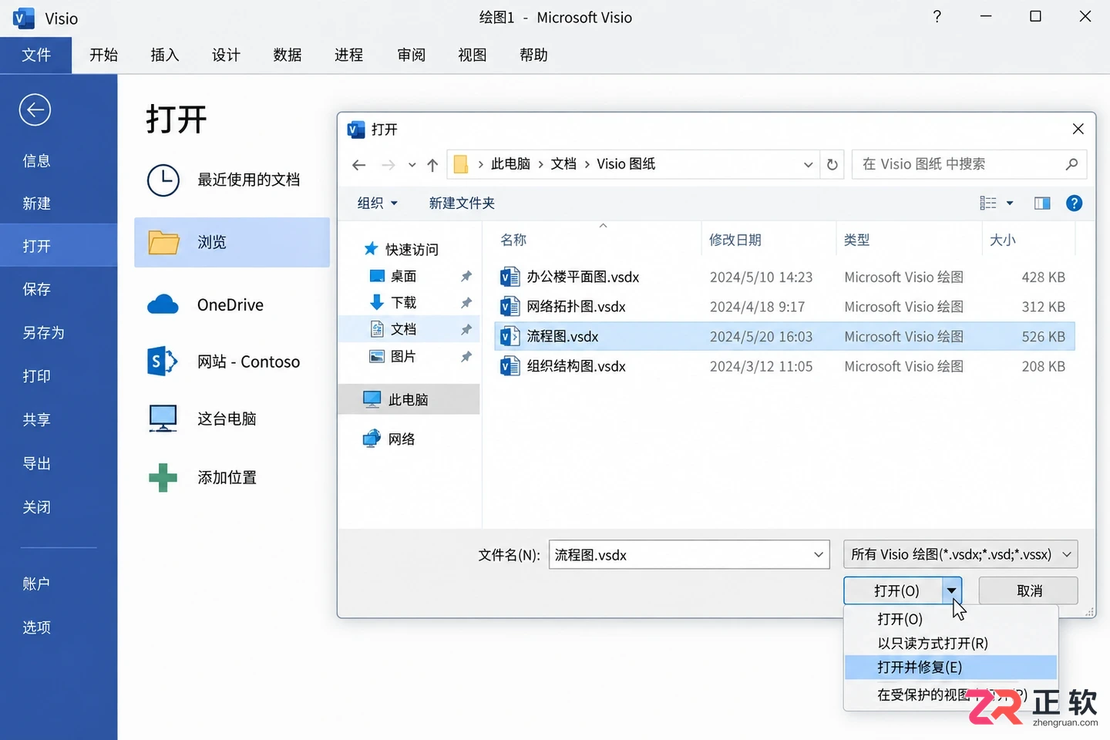Click the Open button split arrow

(952, 591)
